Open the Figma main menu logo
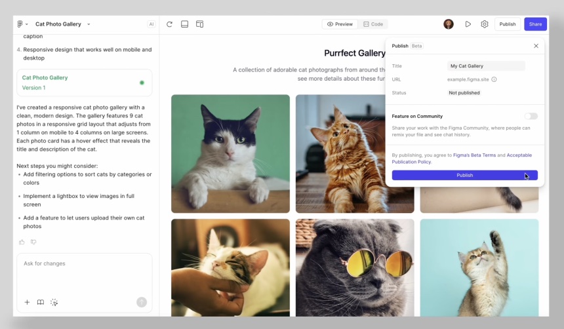 [20, 24]
